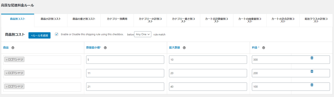Click maximum quantity field containing 20
334x97 pixels.
pos(208,73)
